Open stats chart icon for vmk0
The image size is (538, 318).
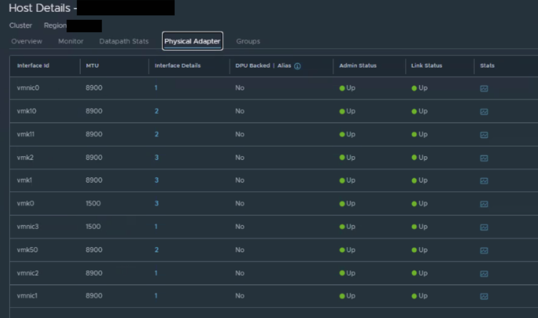[484, 204]
